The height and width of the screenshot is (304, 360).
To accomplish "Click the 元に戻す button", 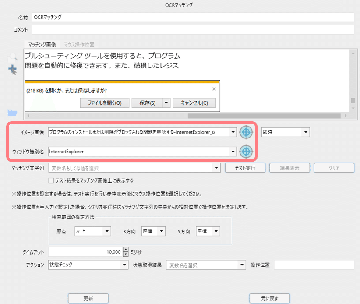I will click(269, 298).
